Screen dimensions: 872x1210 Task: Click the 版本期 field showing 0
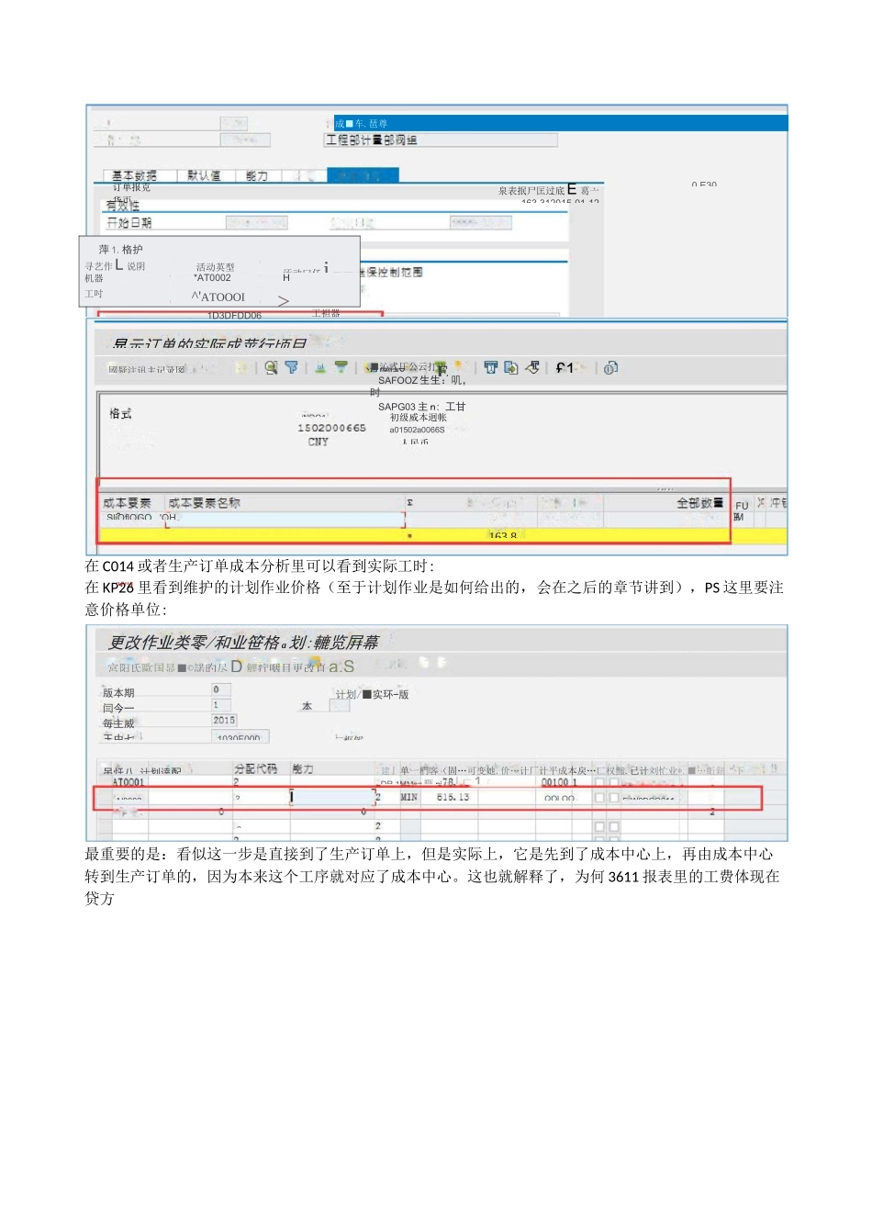pyautogui.click(x=222, y=689)
